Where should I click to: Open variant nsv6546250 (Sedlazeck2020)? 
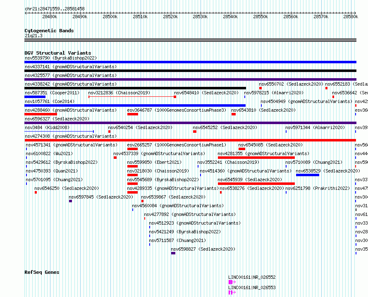67,188
